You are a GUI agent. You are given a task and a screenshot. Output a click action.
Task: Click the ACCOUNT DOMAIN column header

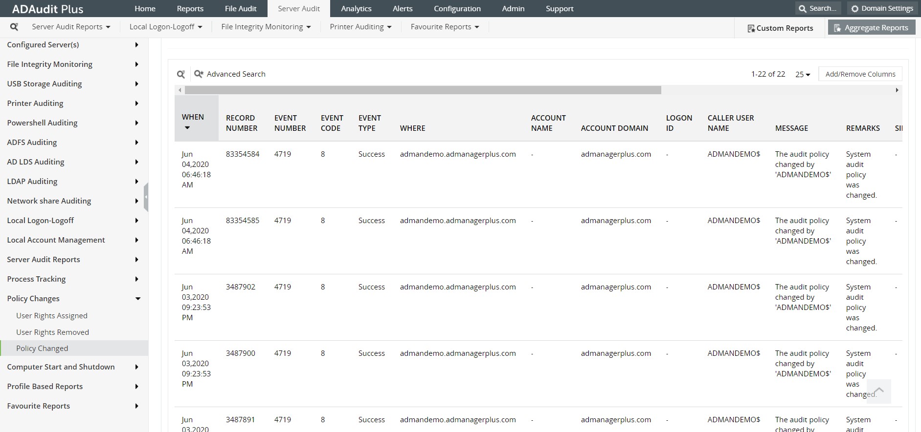point(614,128)
